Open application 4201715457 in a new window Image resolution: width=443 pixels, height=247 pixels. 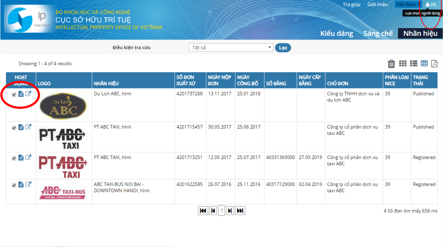(28, 127)
